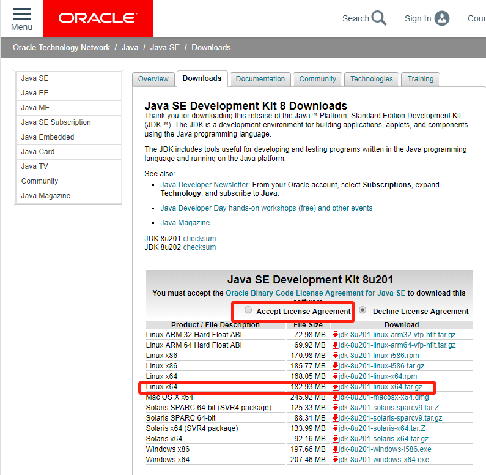
Task: Download jdk-8u201-windows-x64.exe file link
Action: click(384, 460)
